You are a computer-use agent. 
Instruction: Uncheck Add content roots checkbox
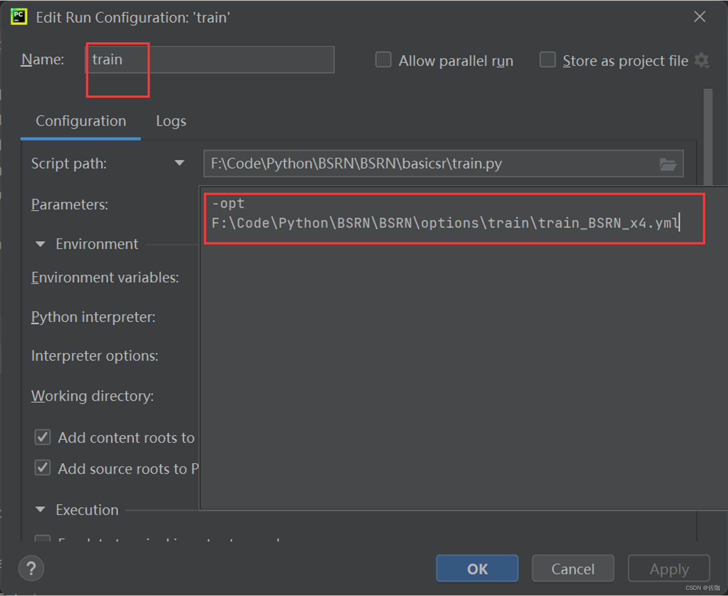click(43, 437)
